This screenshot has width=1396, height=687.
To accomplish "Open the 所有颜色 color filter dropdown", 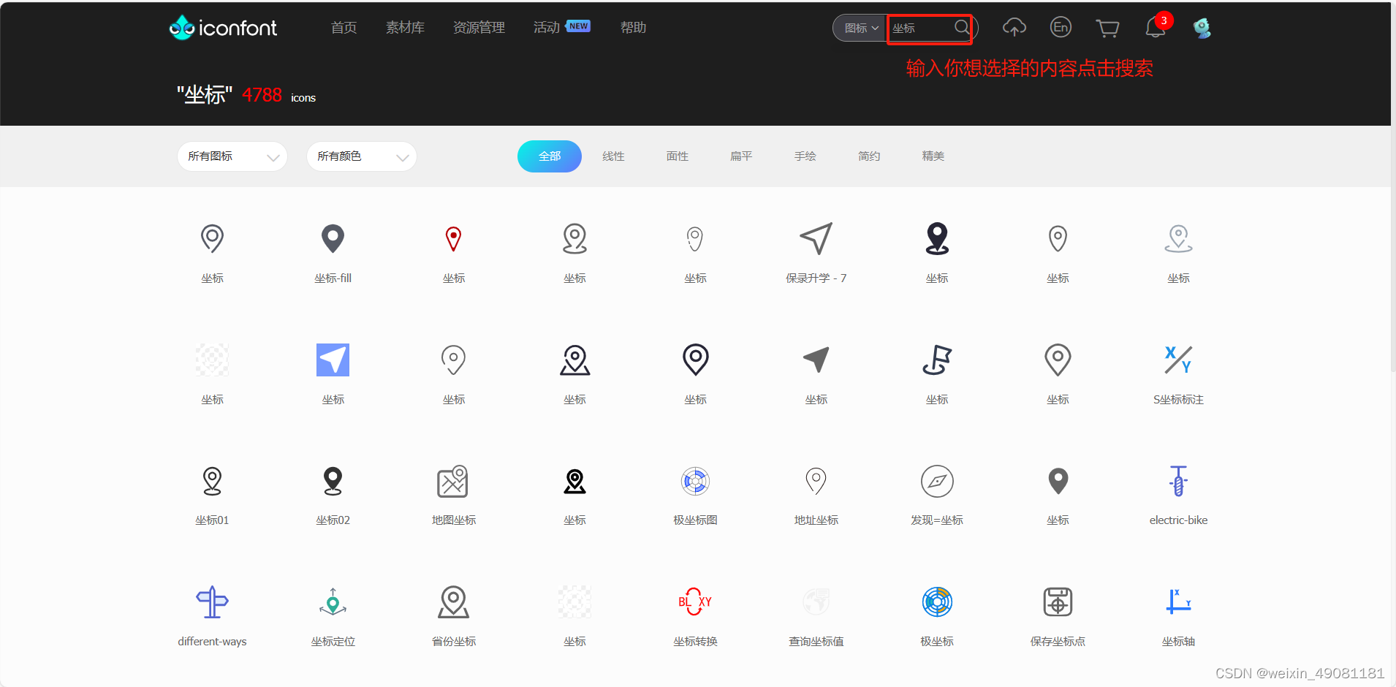I will point(361,156).
